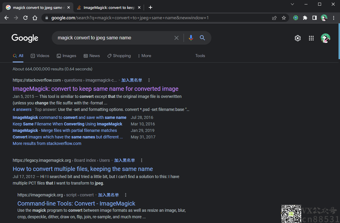Expand the tab search dropdown

(x=292, y=4)
